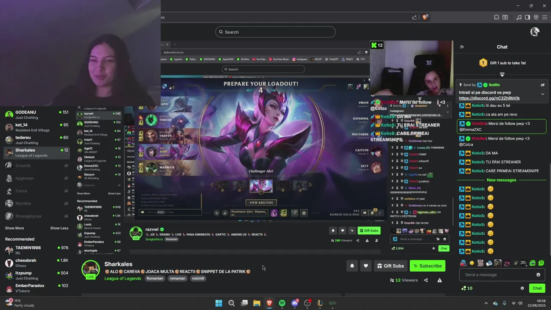
Task: Click Gift 1 sub to take 1st banner
Action: pos(502,63)
